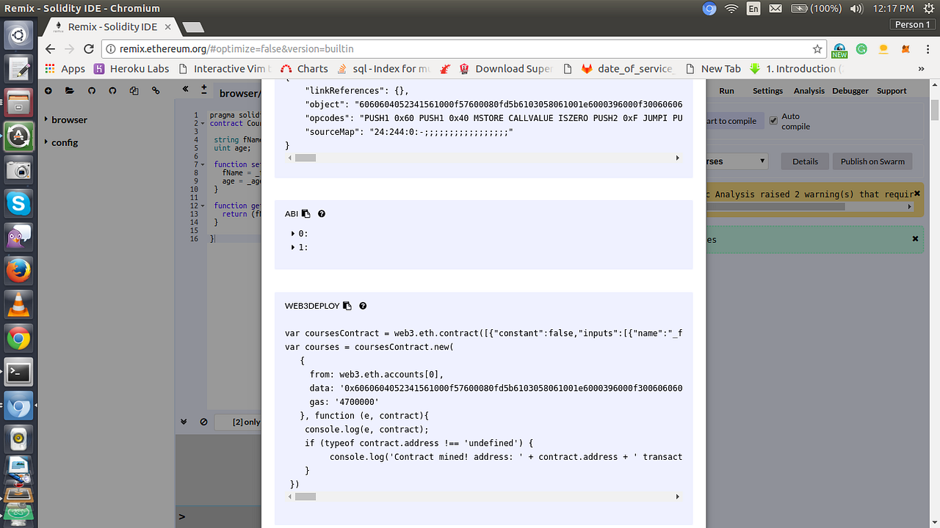
Task: Open the WEB3DEPLOY help question mark
Action: coord(363,306)
